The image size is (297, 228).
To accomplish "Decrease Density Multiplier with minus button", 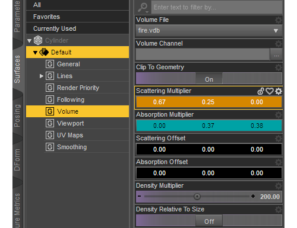I will [140, 196].
